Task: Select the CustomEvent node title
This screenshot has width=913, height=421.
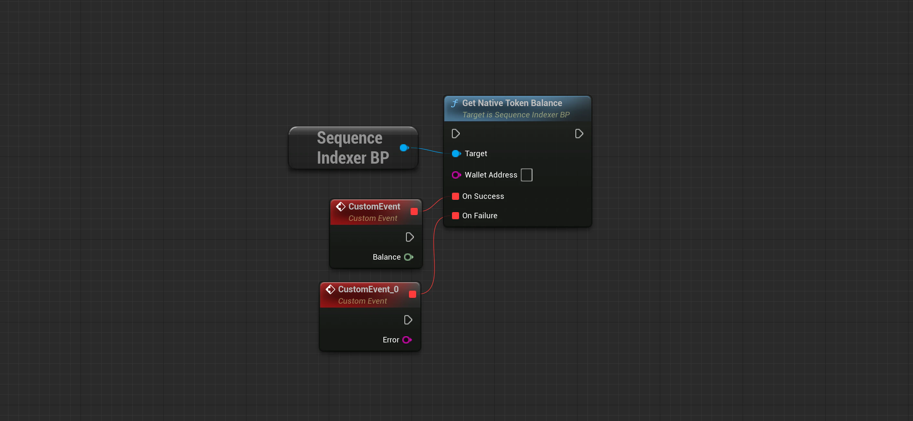Action: pos(374,207)
